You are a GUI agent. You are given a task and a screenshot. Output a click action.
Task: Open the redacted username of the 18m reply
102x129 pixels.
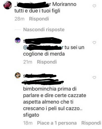pos(40,76)
